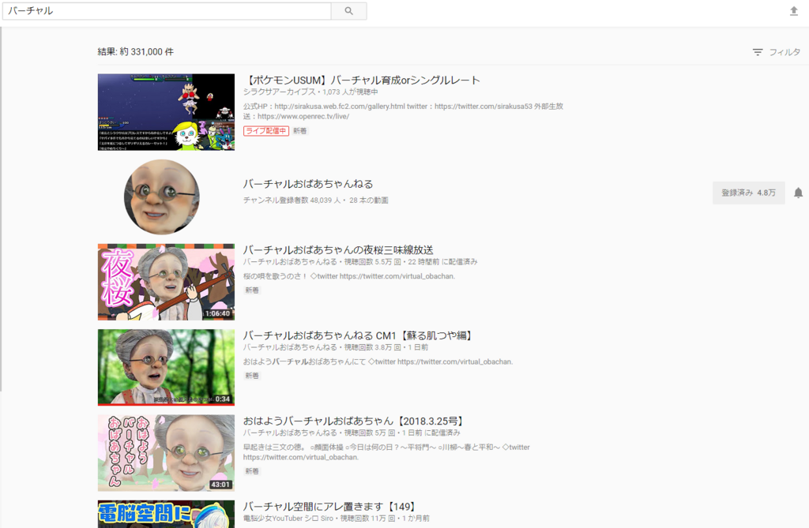Open title バーチャルおばあちゃんの夜桜三味線放送
Screen dimensions: 809x528
(338, 250)
